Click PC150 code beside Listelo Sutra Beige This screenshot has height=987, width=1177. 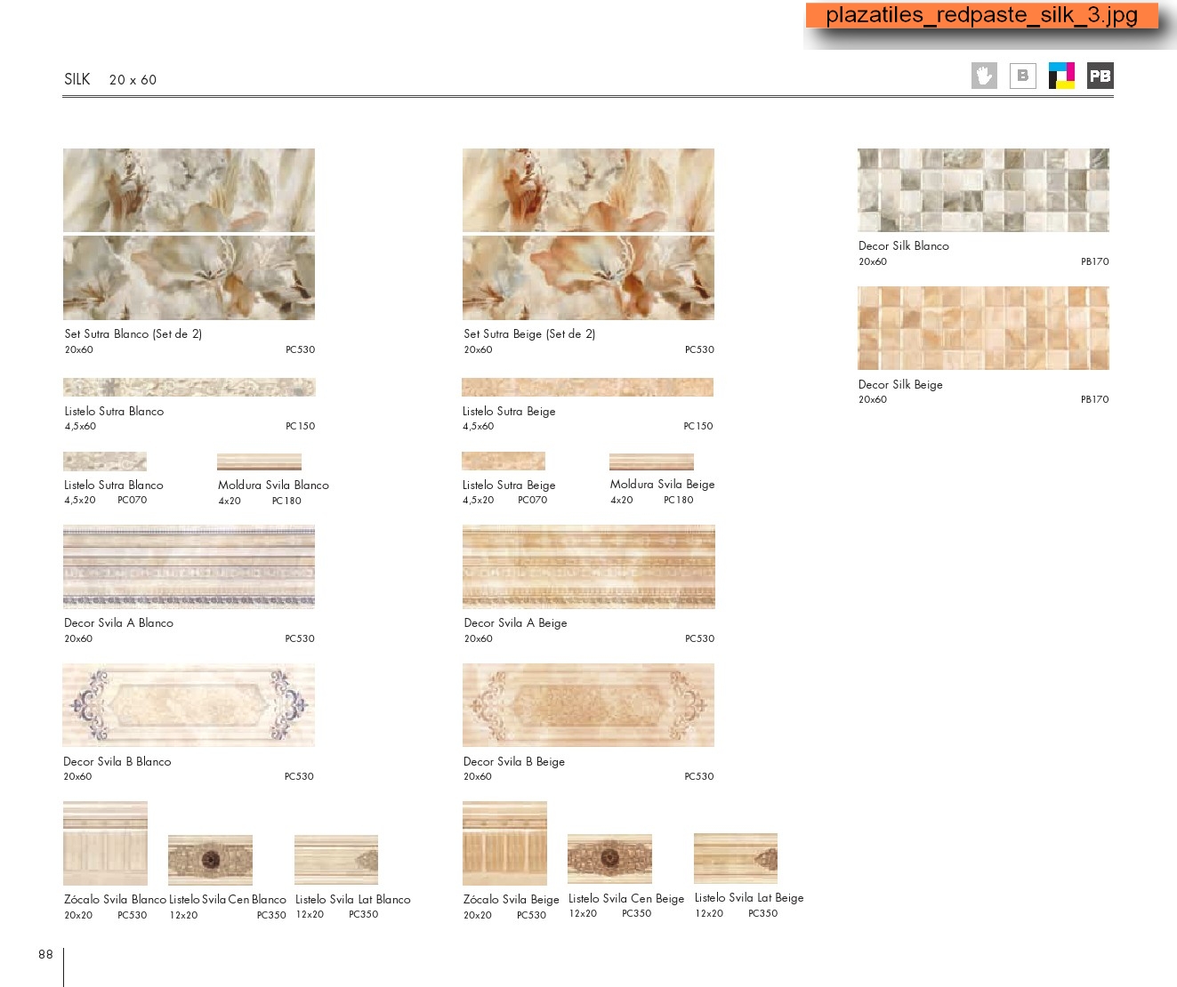point(698,427)
